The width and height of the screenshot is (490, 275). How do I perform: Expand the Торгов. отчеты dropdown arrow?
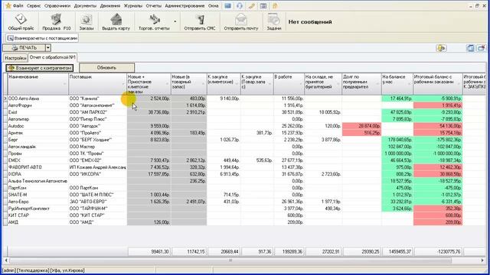[175, 21]
